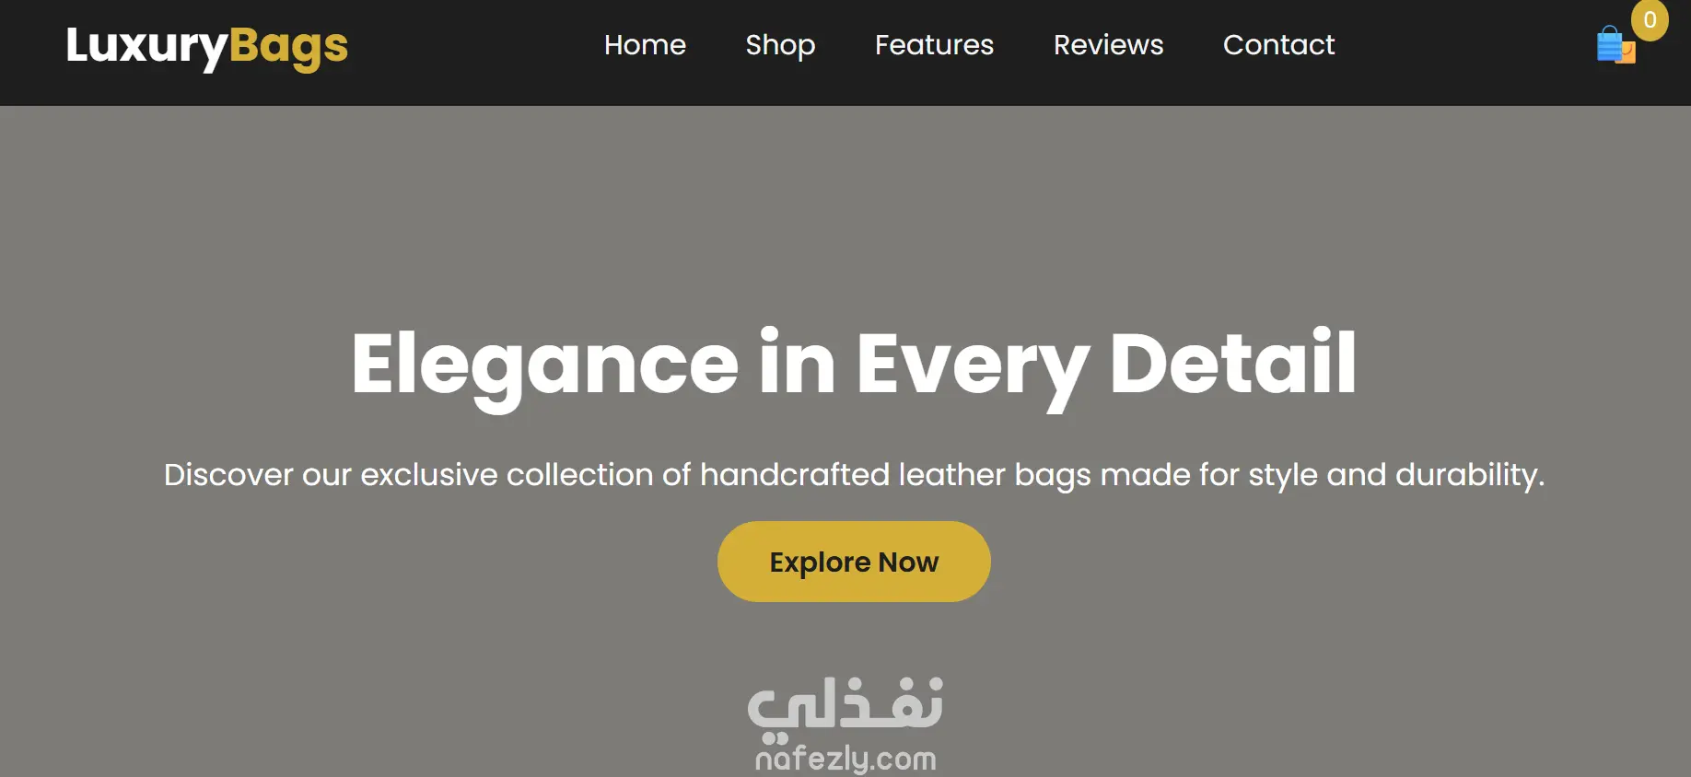Image resolution: width=1691 pixels, height=777 pixels.
Task: Jump to the Reviews section link
Action: 1108,45
